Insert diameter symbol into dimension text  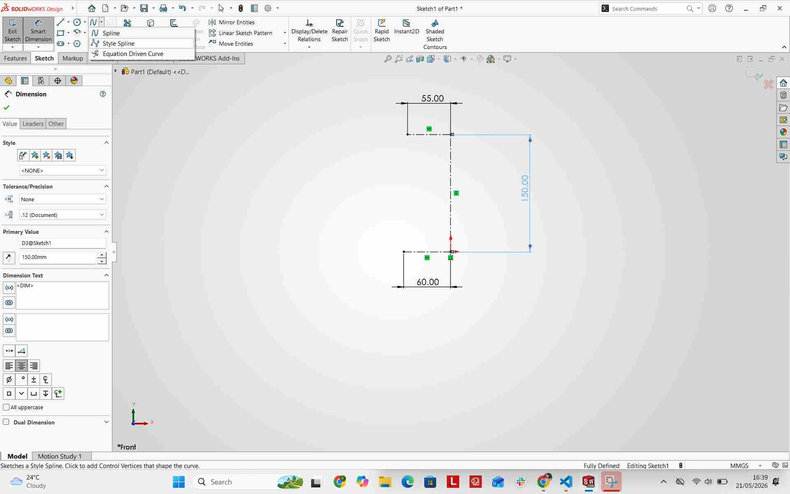[9, 380]
